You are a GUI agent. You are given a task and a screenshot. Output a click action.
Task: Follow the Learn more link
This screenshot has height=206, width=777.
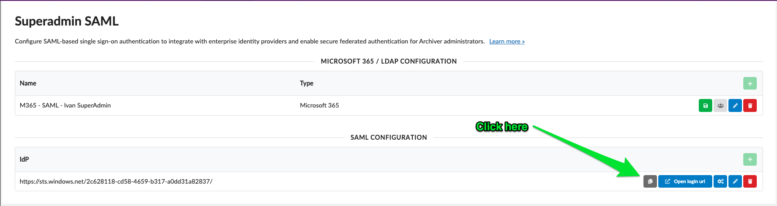pyautogui.click(x=507, y=41)
